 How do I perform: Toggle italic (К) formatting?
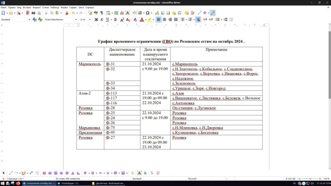click(x=102, y=20)
